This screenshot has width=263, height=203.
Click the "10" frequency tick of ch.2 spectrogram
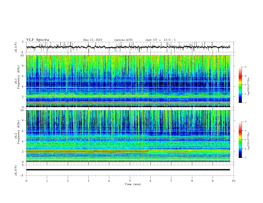(23, 110)
